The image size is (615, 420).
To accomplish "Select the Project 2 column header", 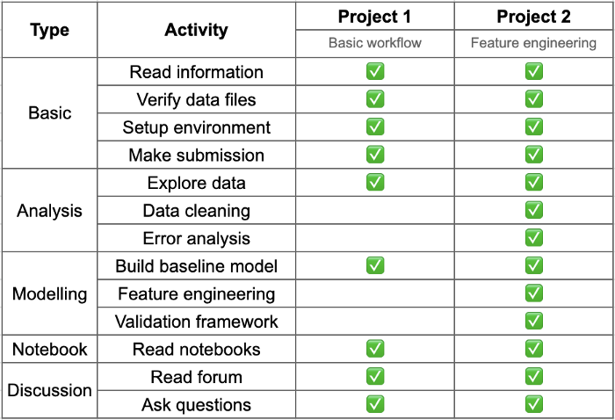I will tap(534, 17).
